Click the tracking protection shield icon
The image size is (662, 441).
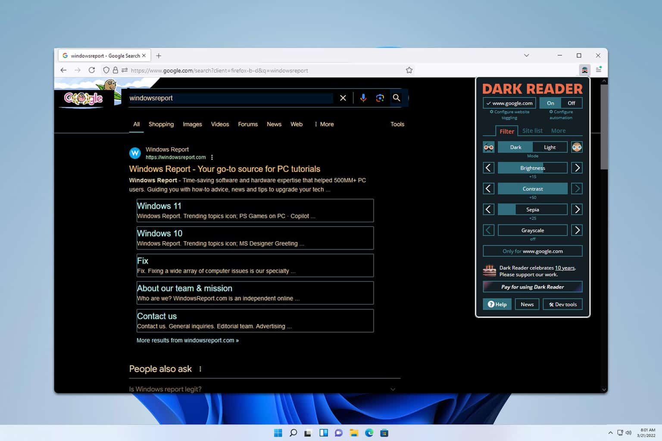(x=106, y=70)
